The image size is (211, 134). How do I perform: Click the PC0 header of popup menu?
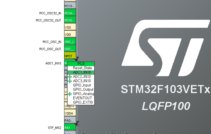tap(81, 64)
